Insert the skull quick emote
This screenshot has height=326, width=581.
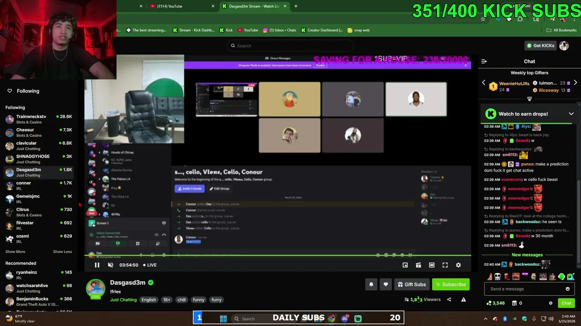tap(497, 276)
